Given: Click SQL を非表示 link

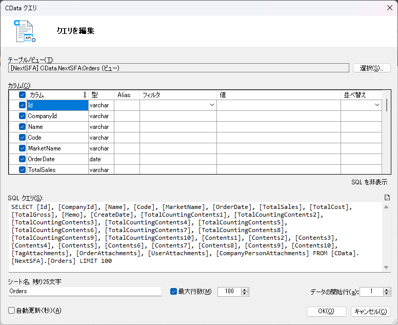Looking at the screenshot, I should tap(369, 182).
